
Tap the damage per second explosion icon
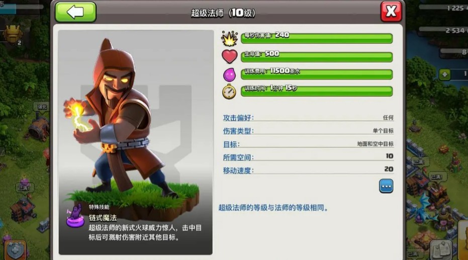point(229,39)
